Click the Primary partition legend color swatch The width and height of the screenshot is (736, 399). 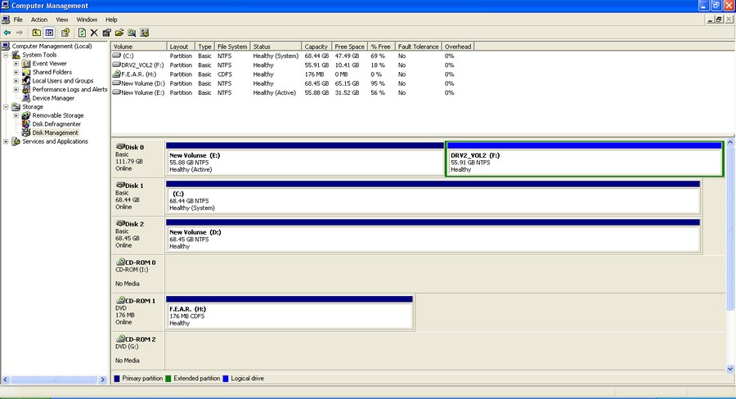point(117,379)
